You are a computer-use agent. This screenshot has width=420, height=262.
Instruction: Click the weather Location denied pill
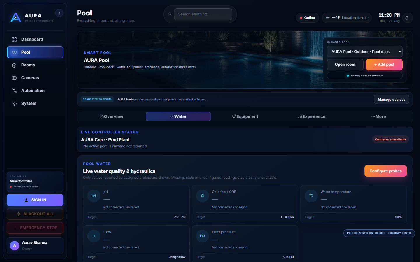(x=347, y=18)
